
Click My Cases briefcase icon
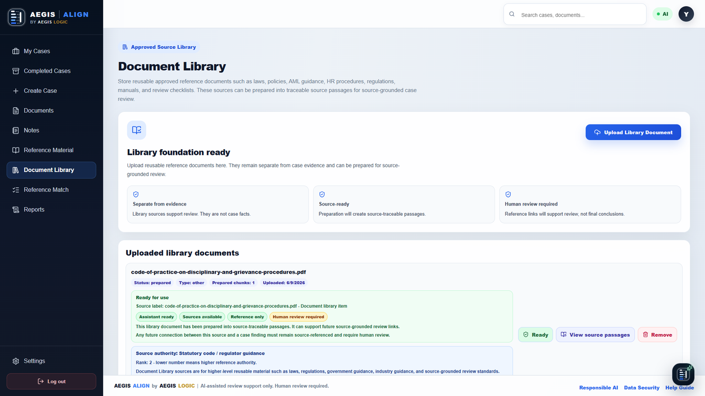coord(16,51)
